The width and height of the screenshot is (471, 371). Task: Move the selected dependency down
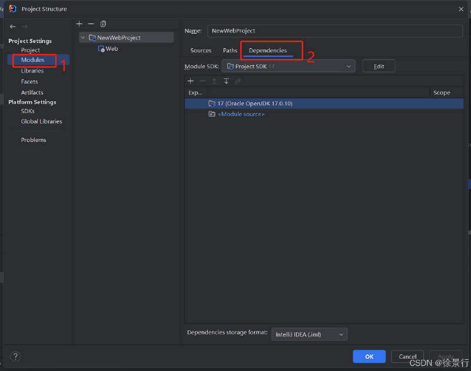(226, 81)
